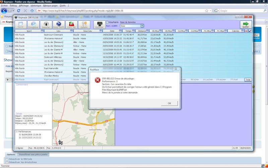Click small icon in Calories column header
The height and width of the screenshot is (168, 268).
tap(242, 31)
